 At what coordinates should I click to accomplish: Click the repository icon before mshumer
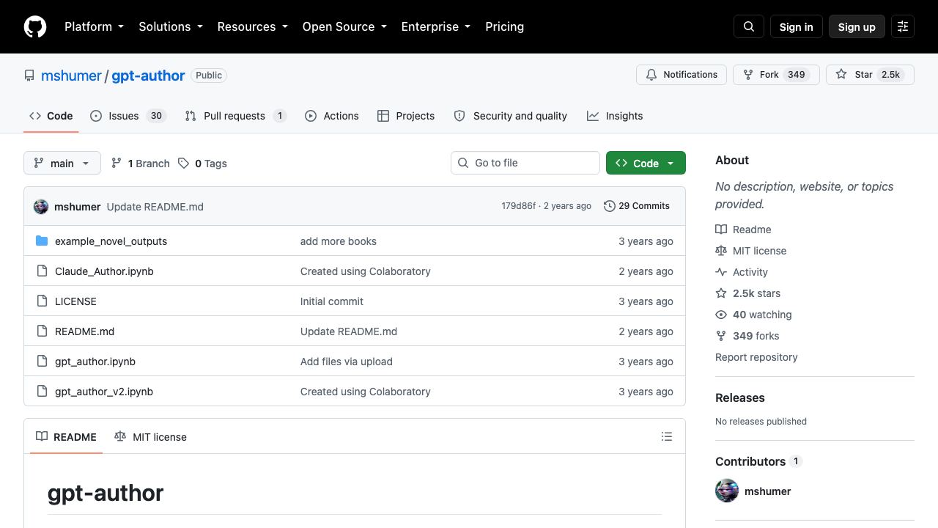point(29,76)
